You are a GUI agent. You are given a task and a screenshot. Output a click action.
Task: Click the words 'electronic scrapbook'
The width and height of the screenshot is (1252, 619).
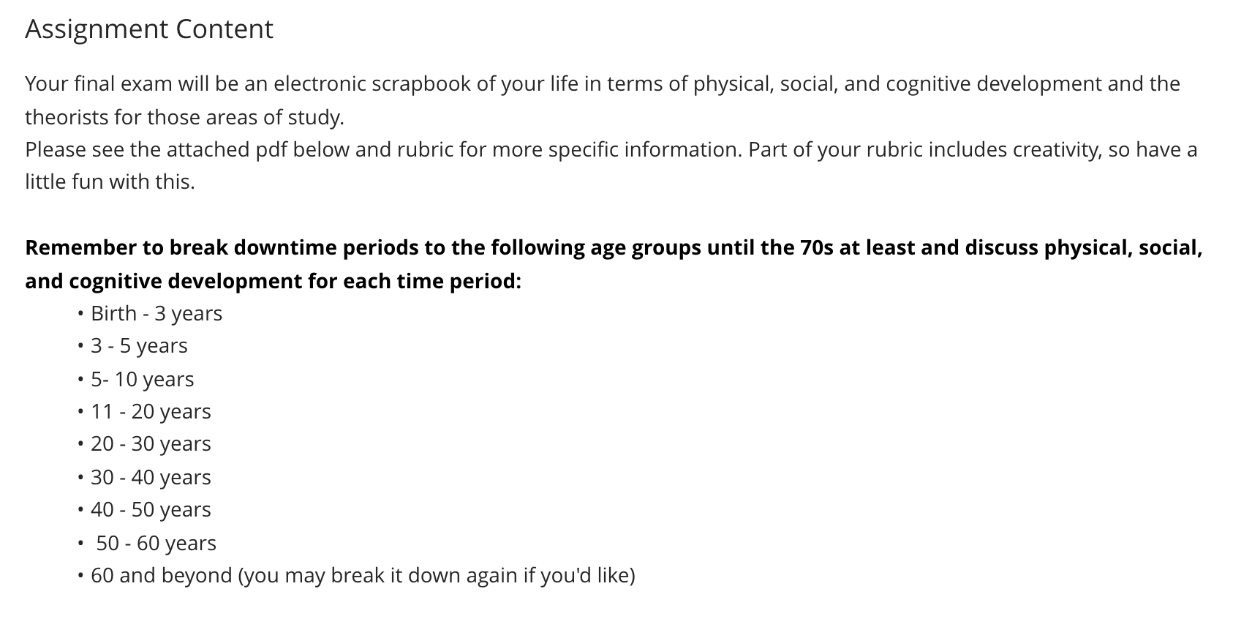click(x=373, y=83)
